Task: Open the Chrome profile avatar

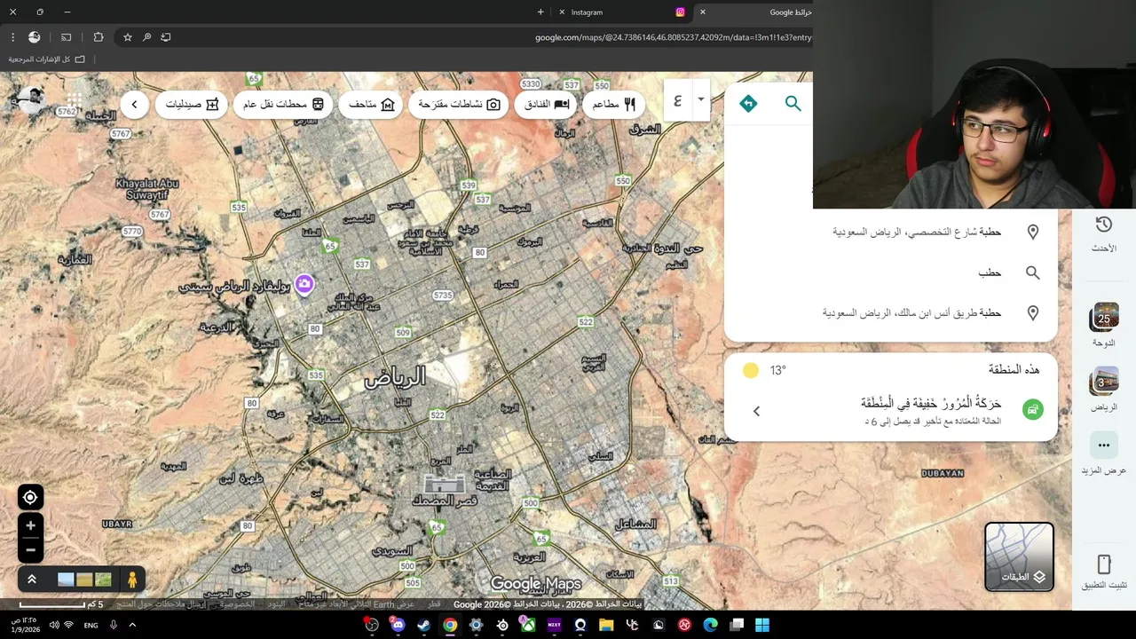Action: point(35,37)
